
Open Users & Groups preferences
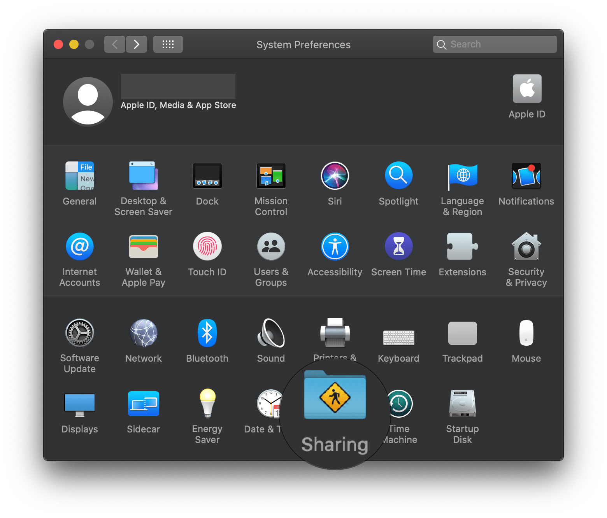tap(271, 246)
